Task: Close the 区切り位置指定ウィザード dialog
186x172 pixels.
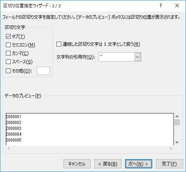Action: (177, 5)
